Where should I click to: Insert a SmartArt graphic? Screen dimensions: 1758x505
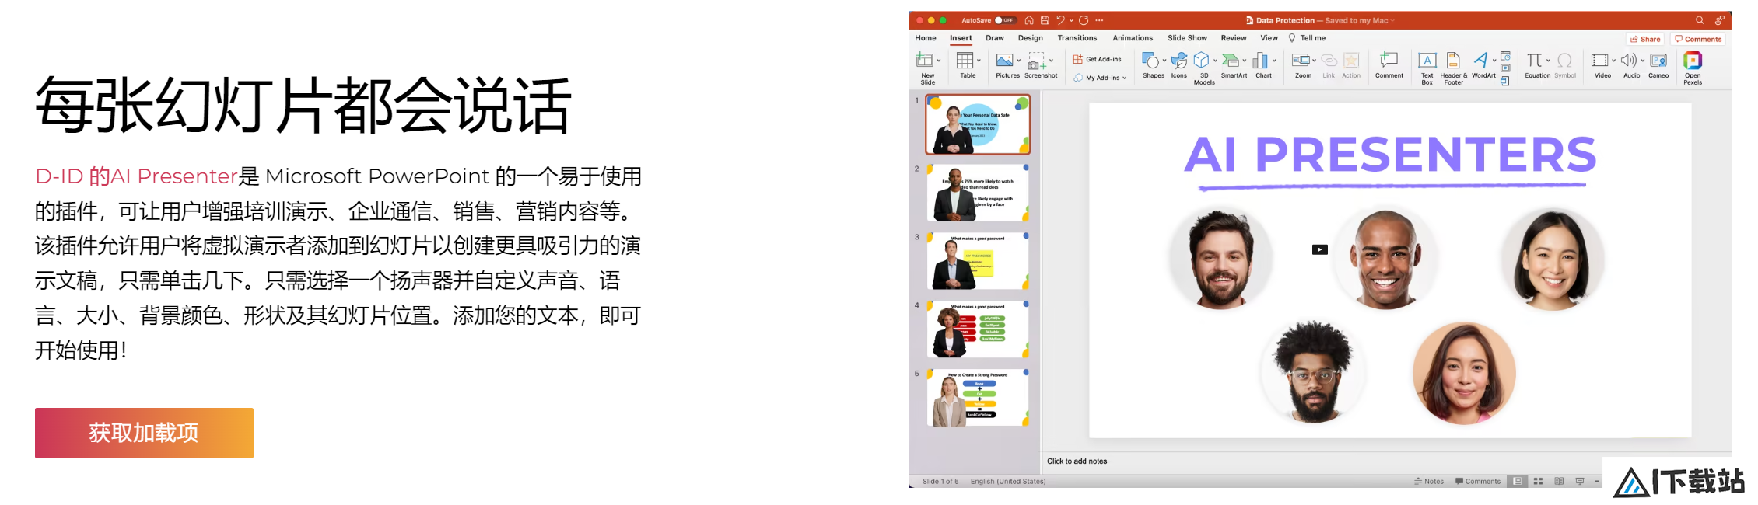click(1233, 65)
